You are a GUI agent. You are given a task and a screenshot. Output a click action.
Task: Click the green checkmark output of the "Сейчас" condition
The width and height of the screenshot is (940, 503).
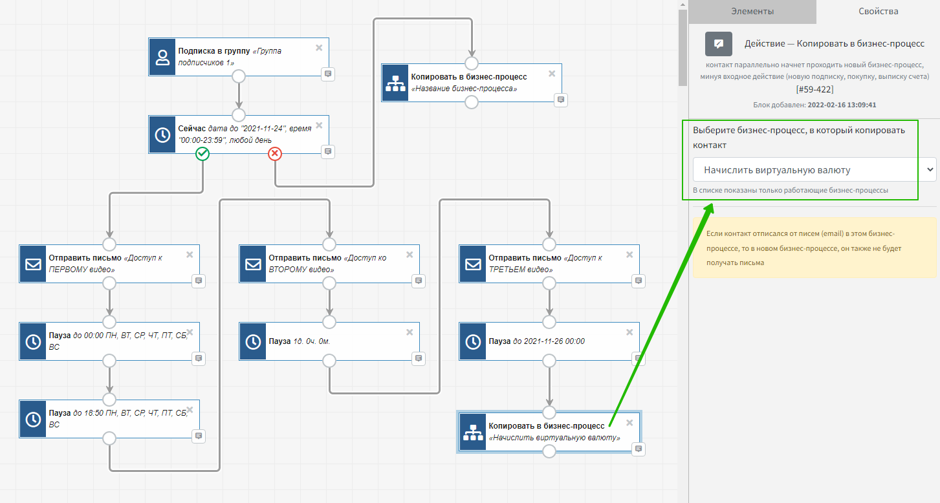tap(202, 153)
